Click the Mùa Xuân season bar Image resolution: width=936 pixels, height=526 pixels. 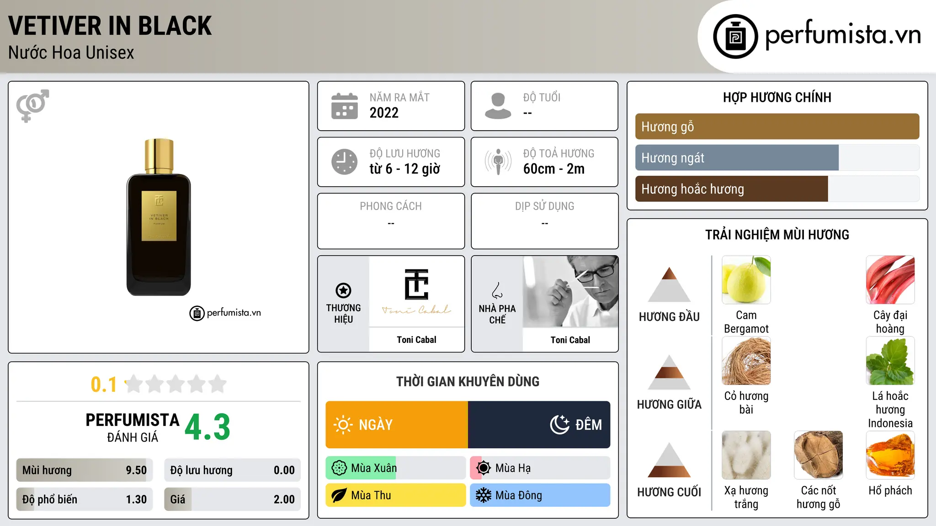pos(396,468)
